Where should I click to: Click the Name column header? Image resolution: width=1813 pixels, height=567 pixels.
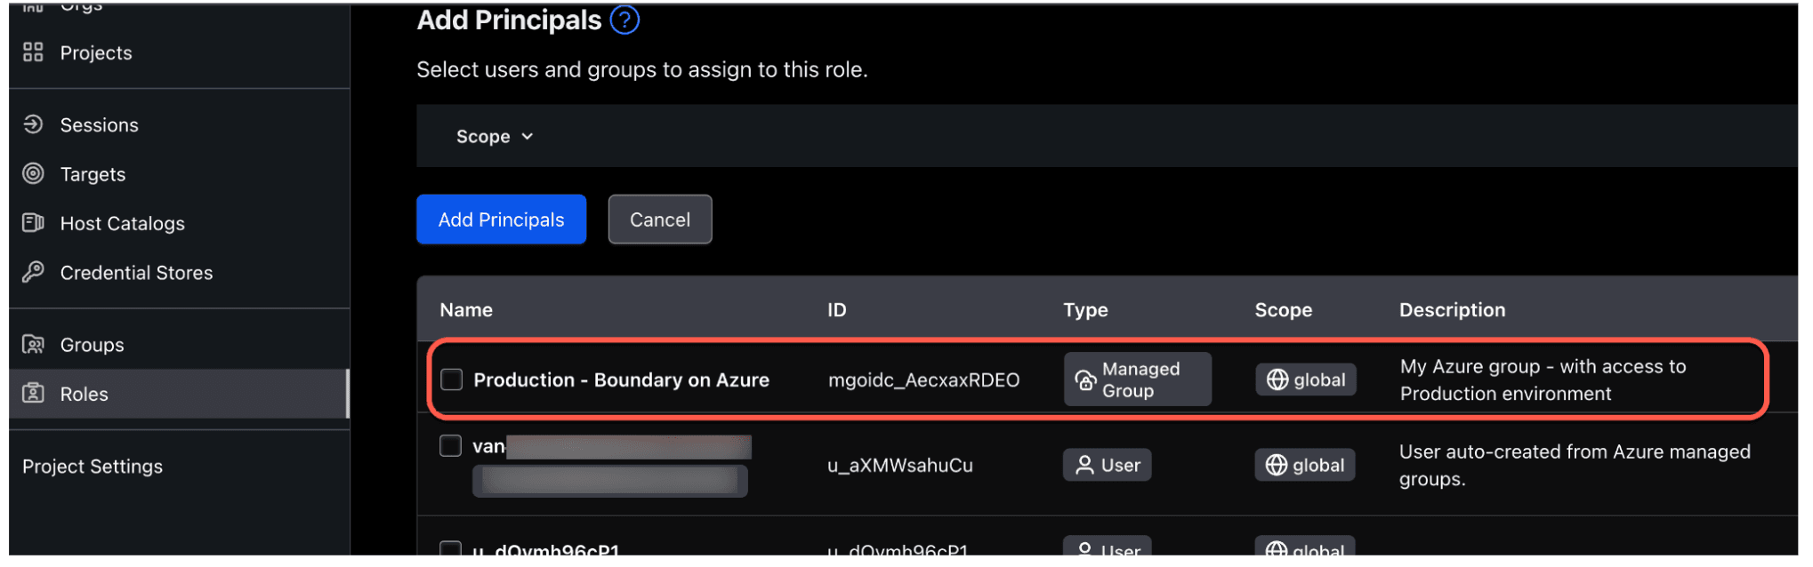click(466, 310)
